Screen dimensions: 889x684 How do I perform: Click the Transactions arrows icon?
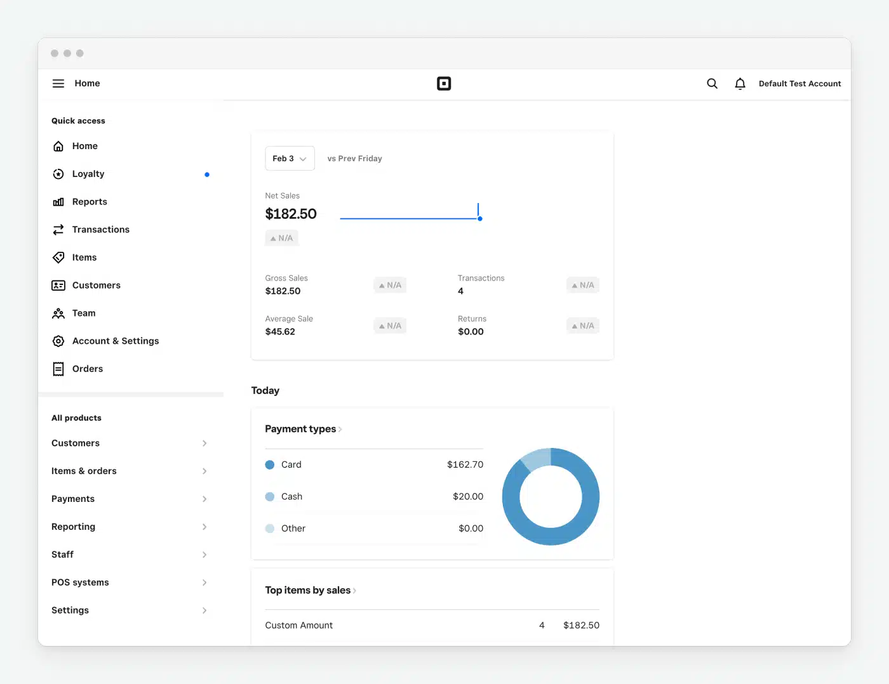(58, 230)
